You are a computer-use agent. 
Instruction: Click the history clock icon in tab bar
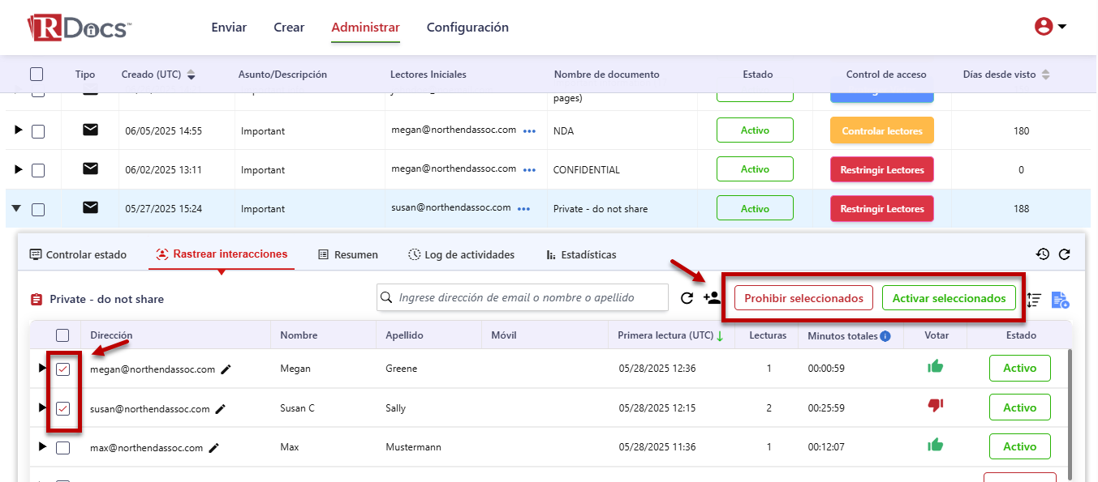[x=1043, y=254]
